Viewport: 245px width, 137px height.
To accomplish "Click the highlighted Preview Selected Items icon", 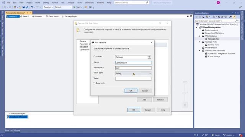I will click(234, 17).
